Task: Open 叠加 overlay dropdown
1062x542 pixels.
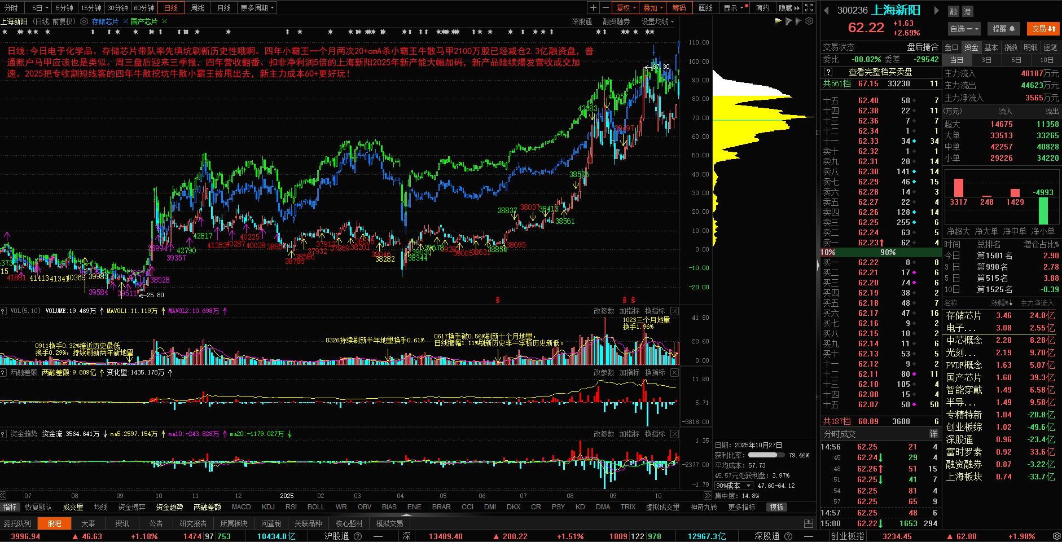Action: pyautogui.click(x=653, y=8)
